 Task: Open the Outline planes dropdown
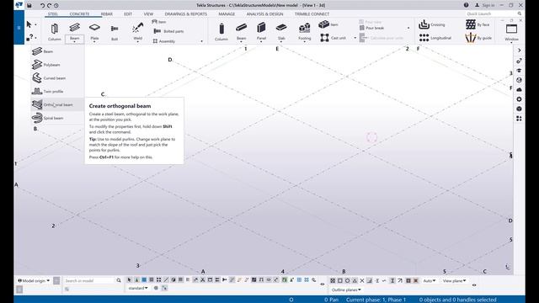346,290
